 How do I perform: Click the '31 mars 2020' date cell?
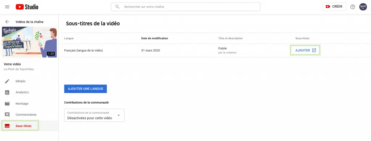[150, 50]
